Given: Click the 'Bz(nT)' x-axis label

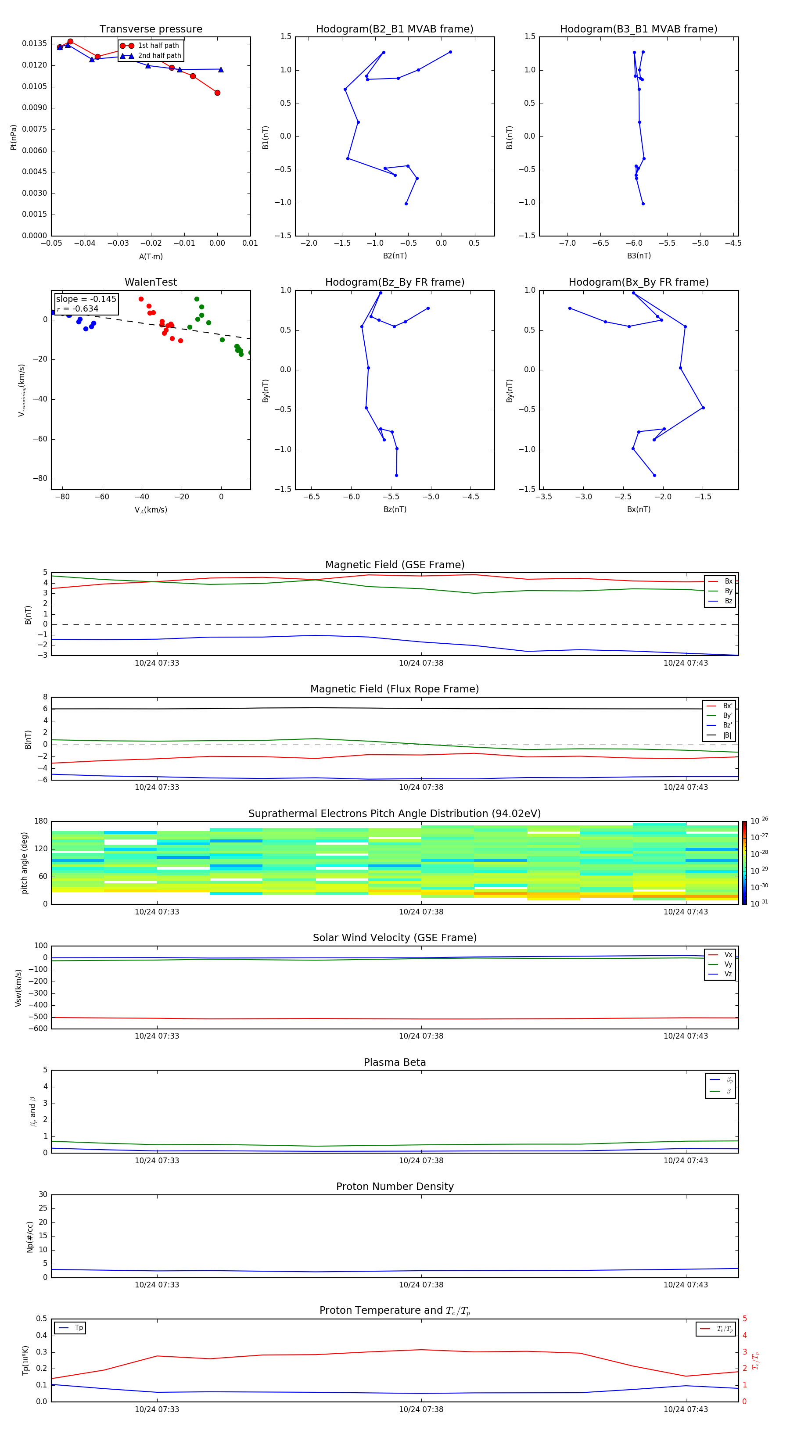Looking at the screenshot, I should coord(395,509).
